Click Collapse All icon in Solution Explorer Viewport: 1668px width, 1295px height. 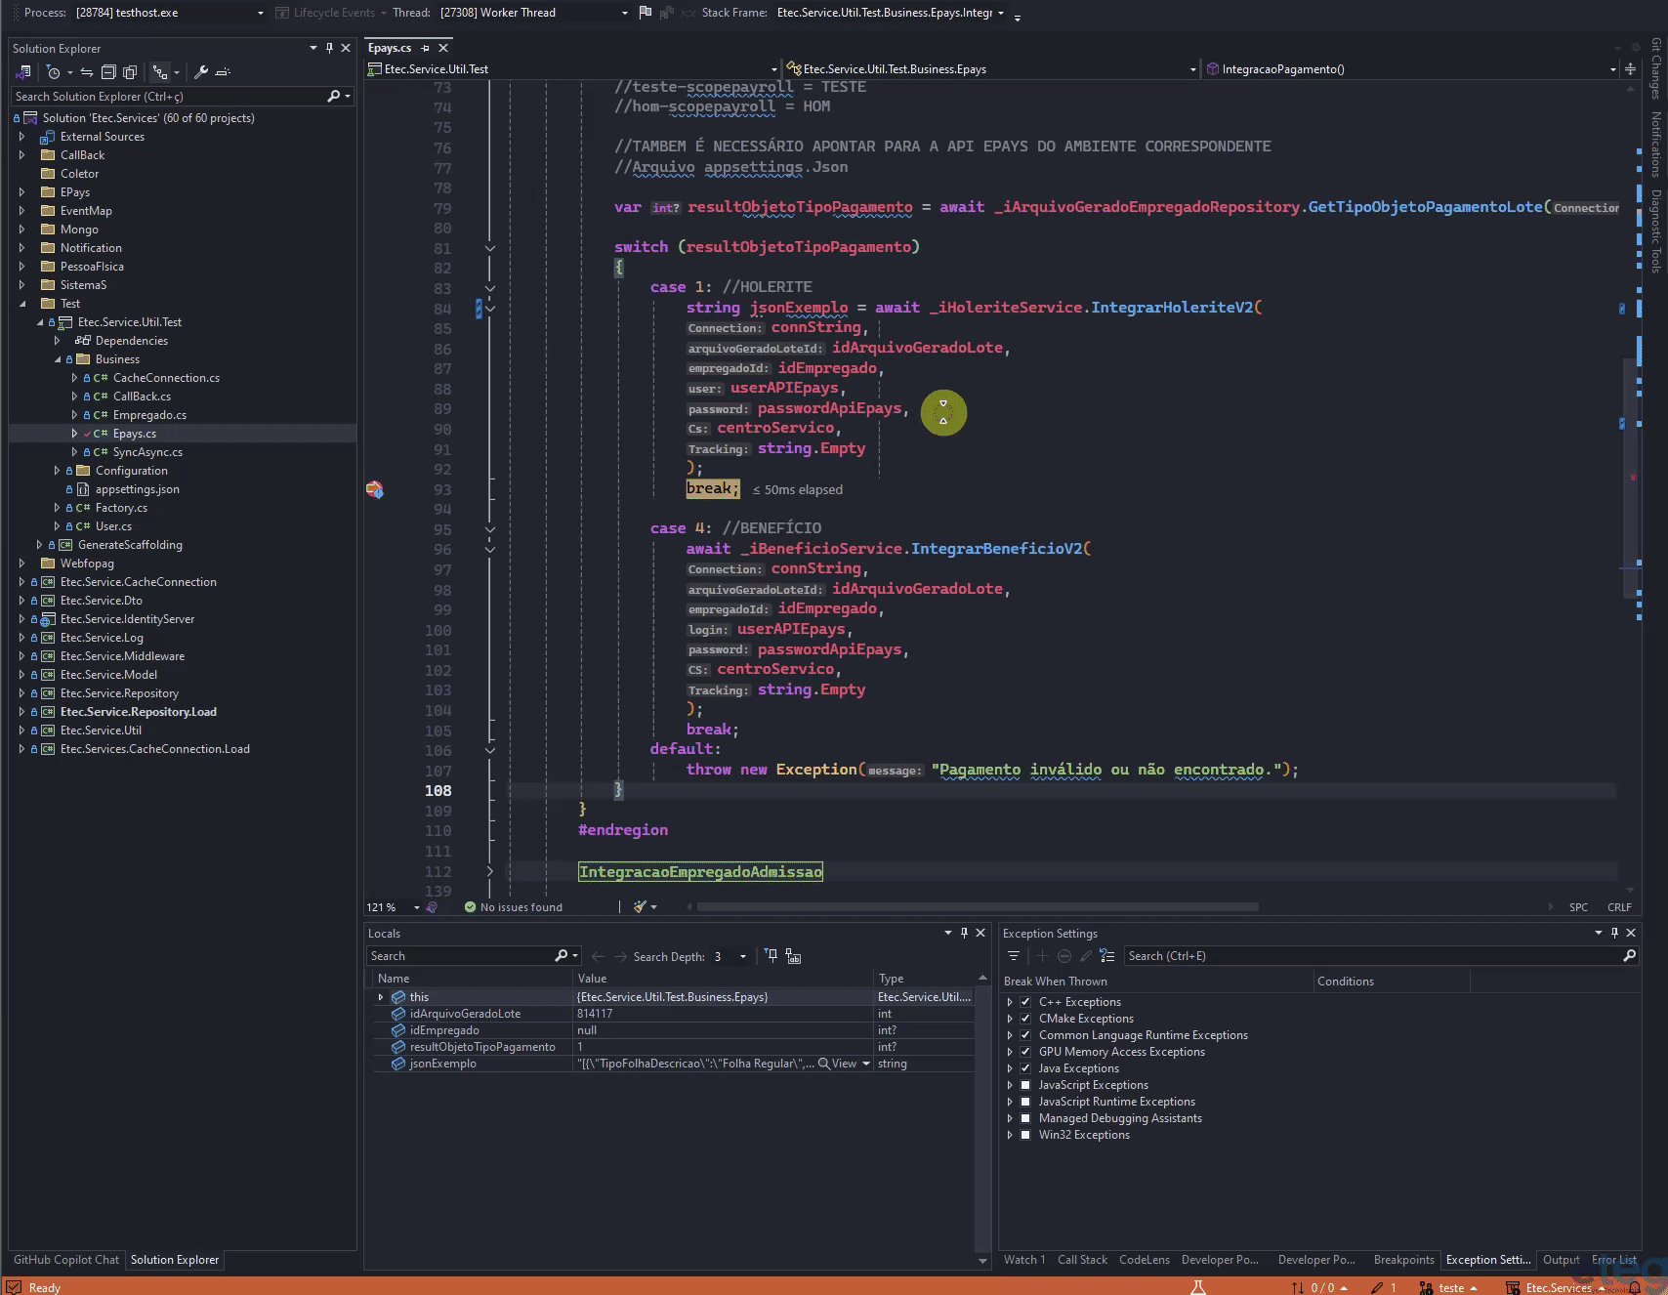tap(108, 72)
